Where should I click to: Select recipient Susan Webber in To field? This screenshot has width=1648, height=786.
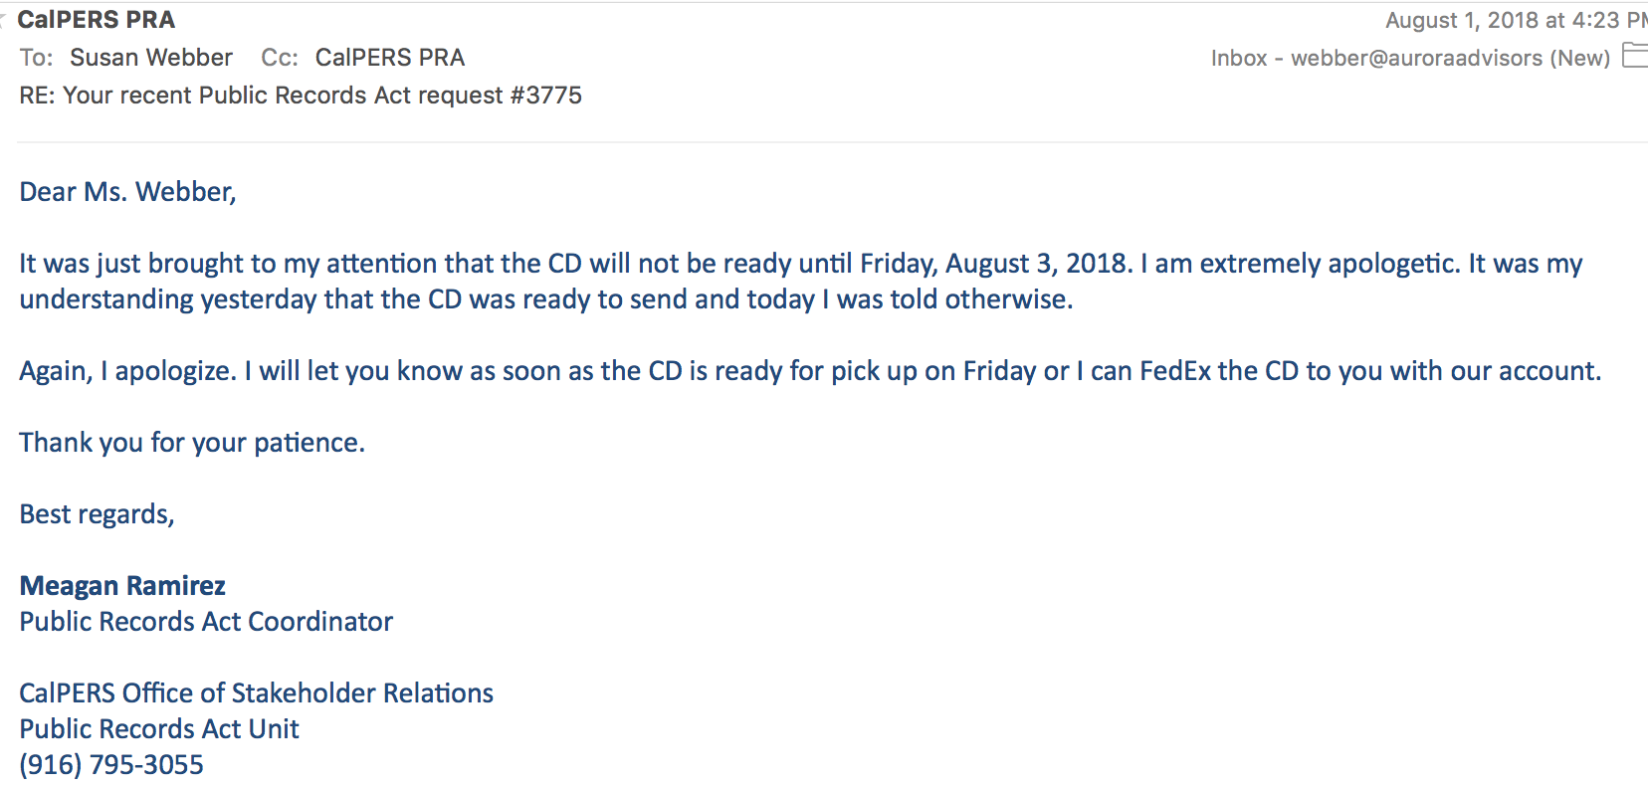(151, 58)
